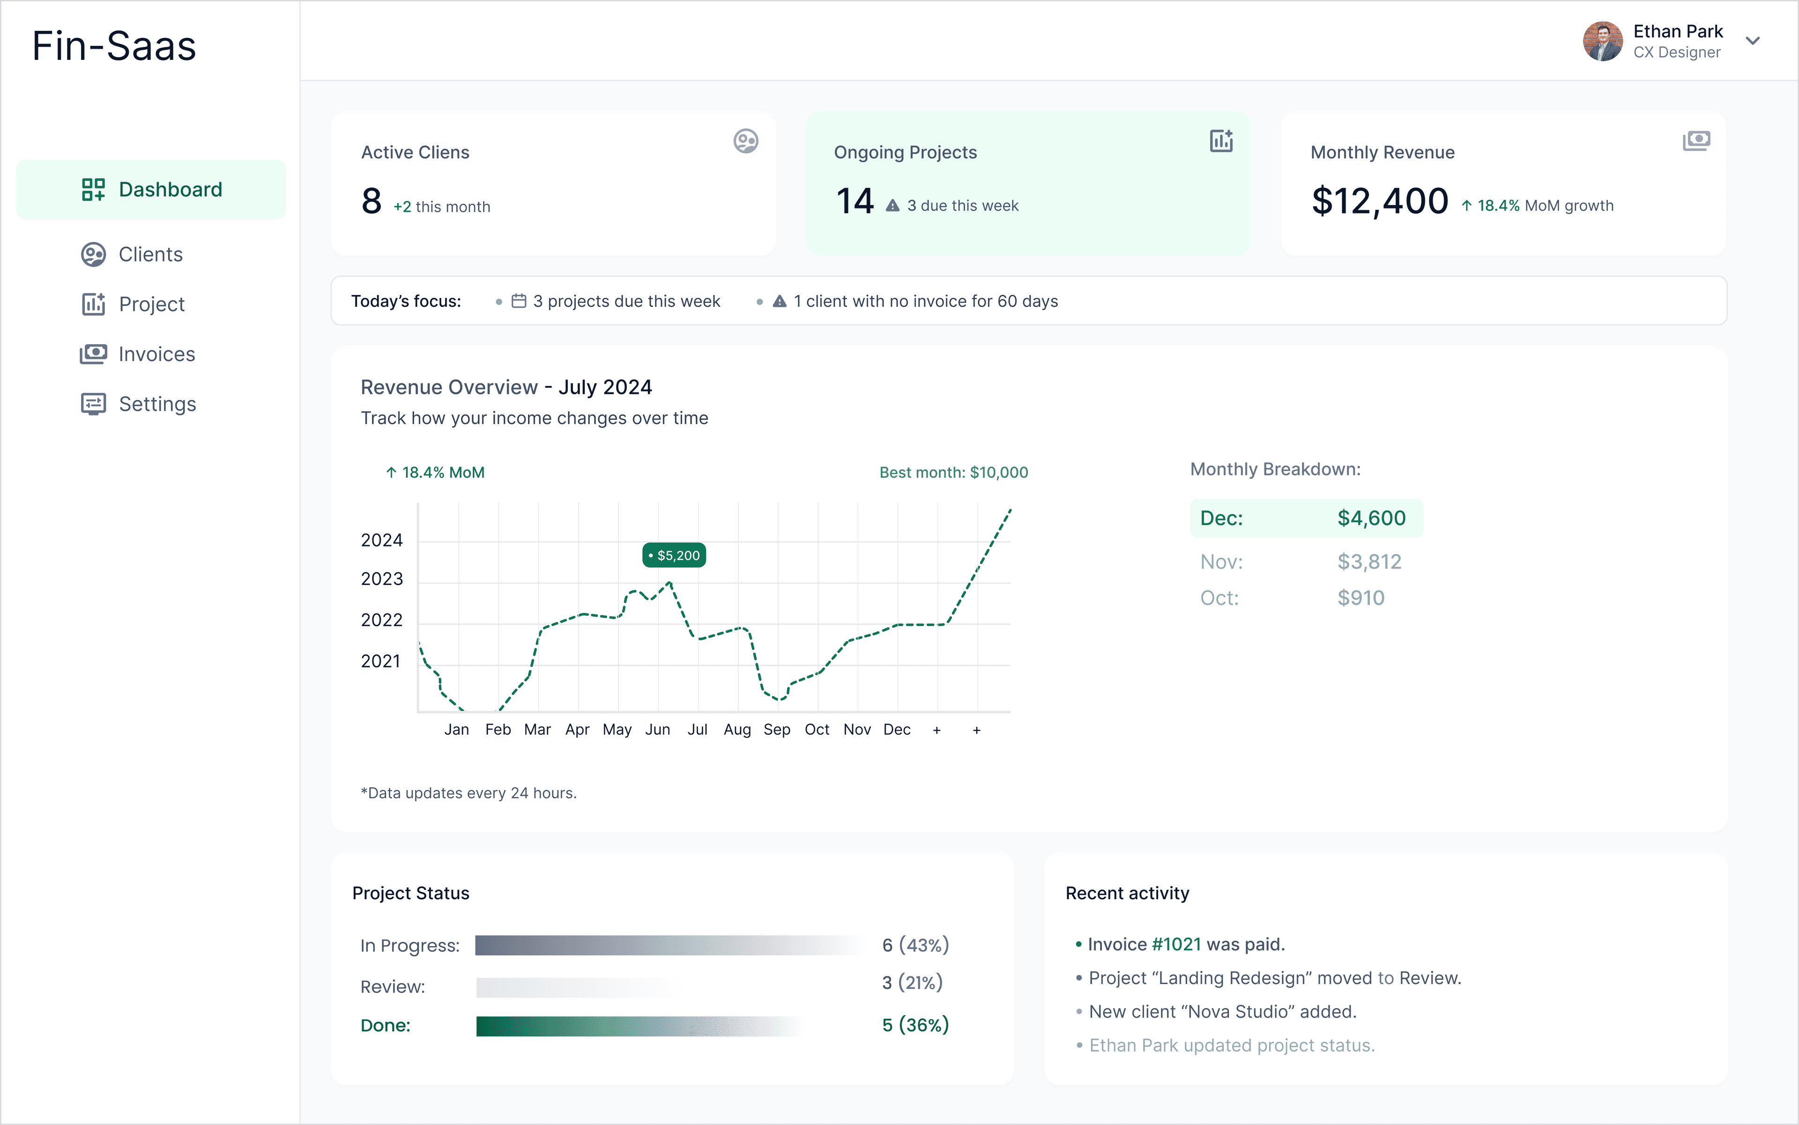Click the $5,200 data point marker on chart
Image resolution: width=1799 pixels, height=1125 pixels.
pyautogui.click(x=674, y=555)
